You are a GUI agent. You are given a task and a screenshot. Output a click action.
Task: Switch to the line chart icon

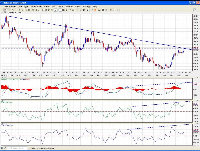[12, 10]
